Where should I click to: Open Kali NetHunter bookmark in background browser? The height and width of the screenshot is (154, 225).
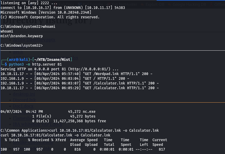click(x=122, y=4)
